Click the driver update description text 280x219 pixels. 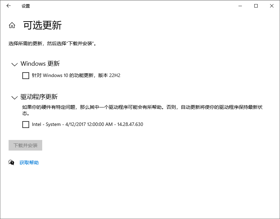click(137, 107)
